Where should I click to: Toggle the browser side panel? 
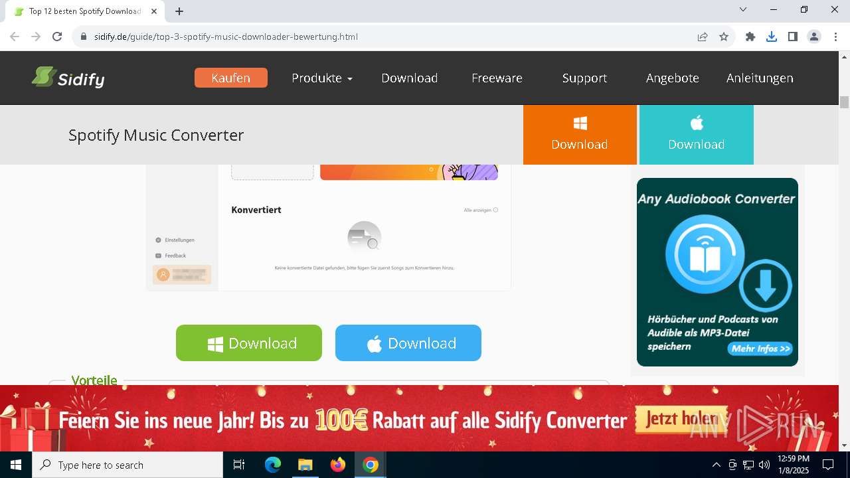(x=793, y=37)
